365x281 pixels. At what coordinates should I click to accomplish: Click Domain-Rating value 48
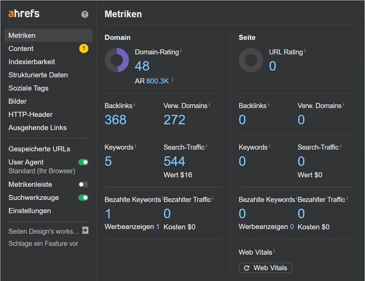pos(142,66)
